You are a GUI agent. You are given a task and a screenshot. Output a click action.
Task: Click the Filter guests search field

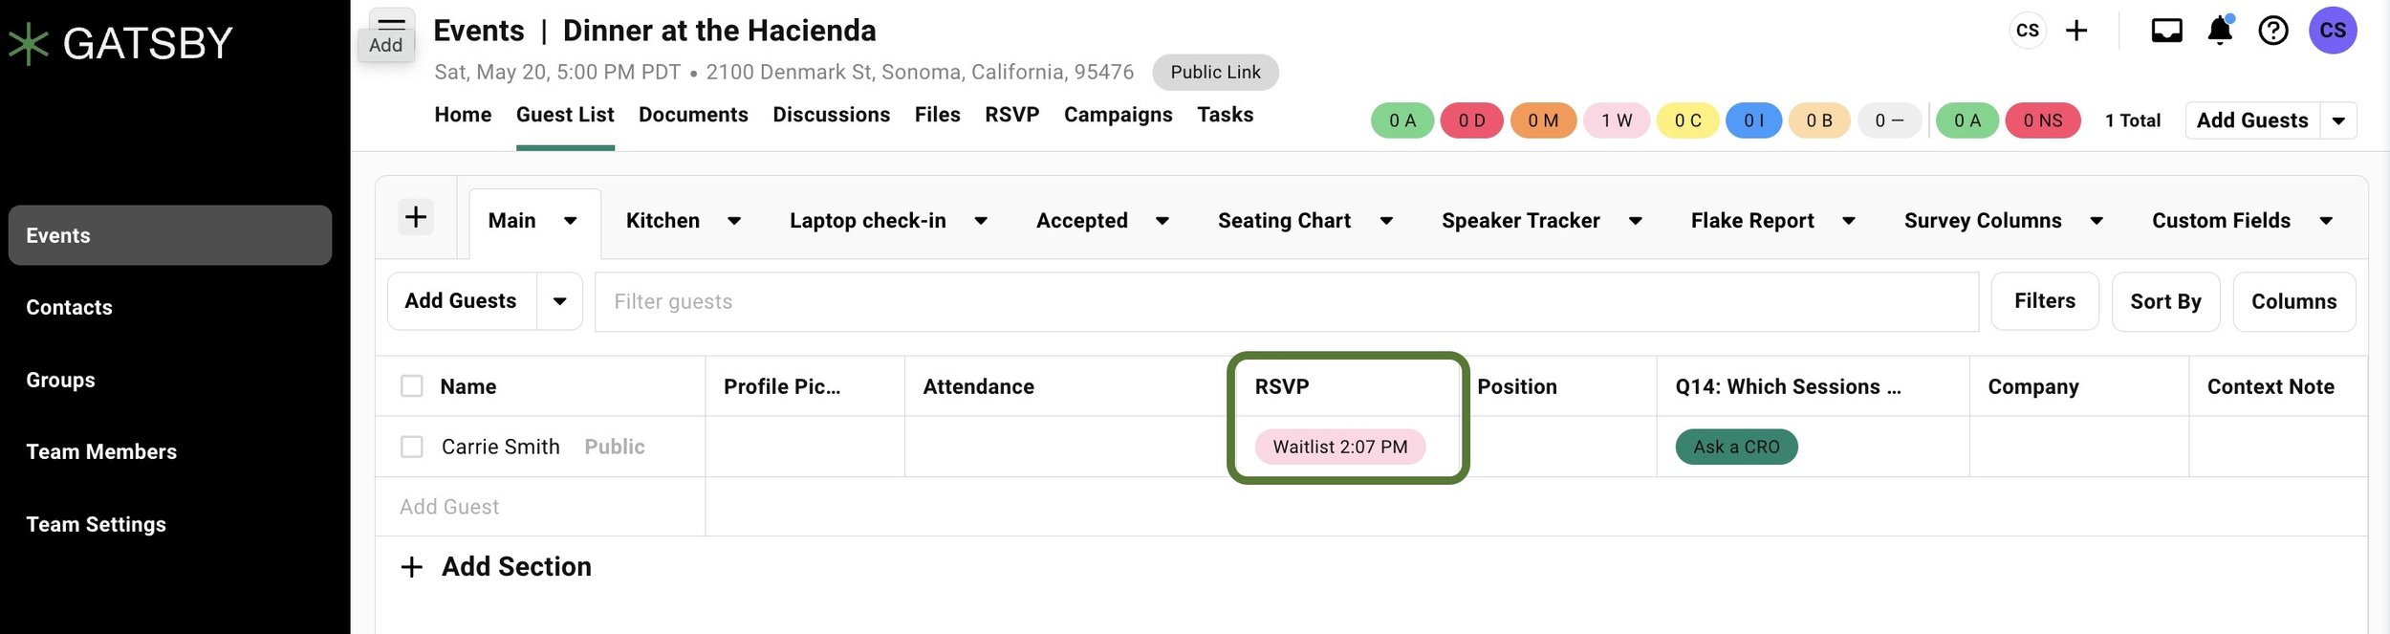(1286, 302)
